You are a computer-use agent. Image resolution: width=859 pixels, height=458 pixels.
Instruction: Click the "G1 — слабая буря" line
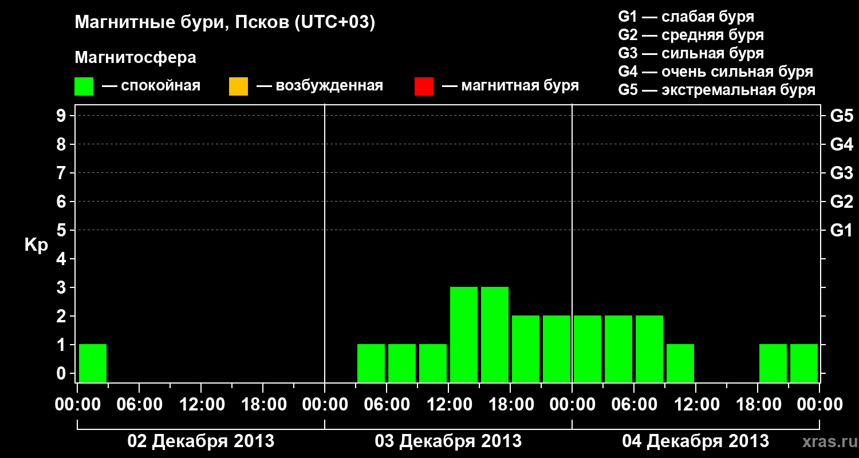[686, 16]
